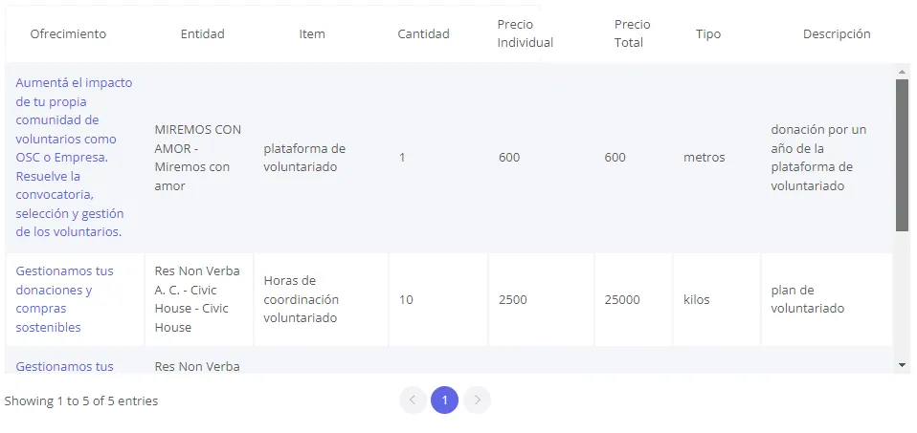Sort by Cantidad column header
Screen dimensions: 917x433
(423, 34)
